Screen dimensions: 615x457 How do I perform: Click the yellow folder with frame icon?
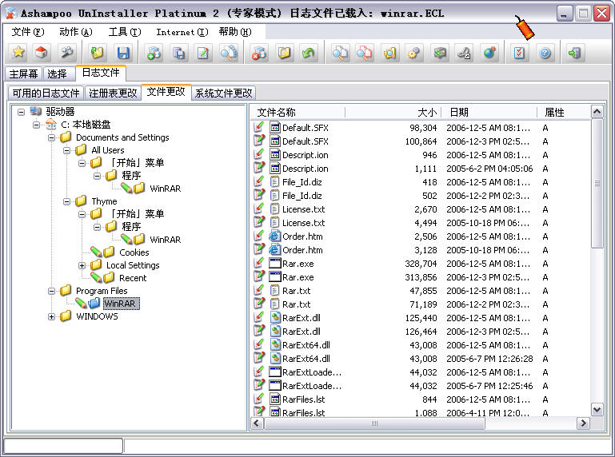[x=389, y=52]
